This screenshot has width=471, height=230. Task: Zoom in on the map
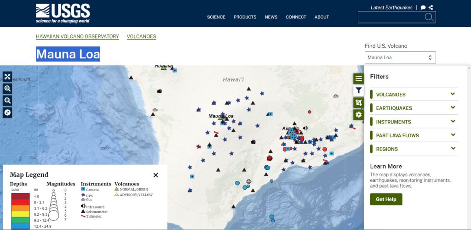click(7, 89)
